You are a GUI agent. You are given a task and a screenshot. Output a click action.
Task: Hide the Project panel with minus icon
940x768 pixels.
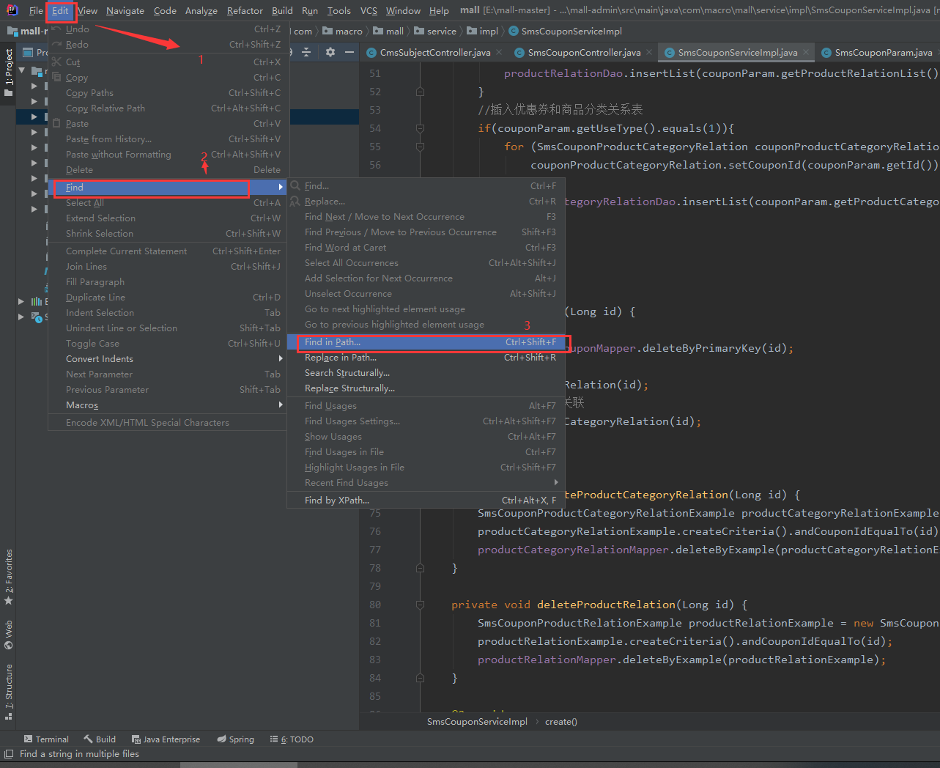tap(349, 52)
